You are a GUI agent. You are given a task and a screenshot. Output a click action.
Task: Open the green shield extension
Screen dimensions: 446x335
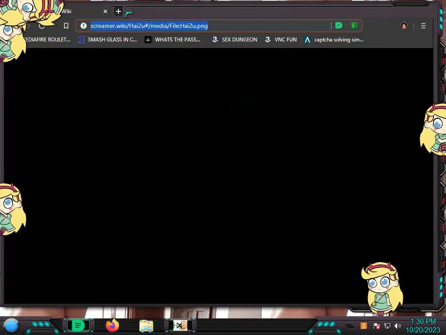(354, 26)
